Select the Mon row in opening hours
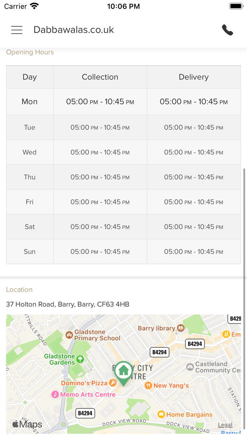Image resolution: width=247 pixels, height=439 pixels. [x=30, y=102]
